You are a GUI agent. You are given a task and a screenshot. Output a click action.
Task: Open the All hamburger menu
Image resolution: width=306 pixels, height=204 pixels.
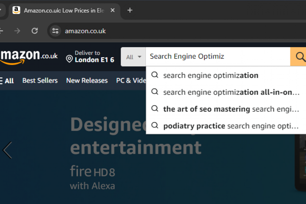coord(7,81)
